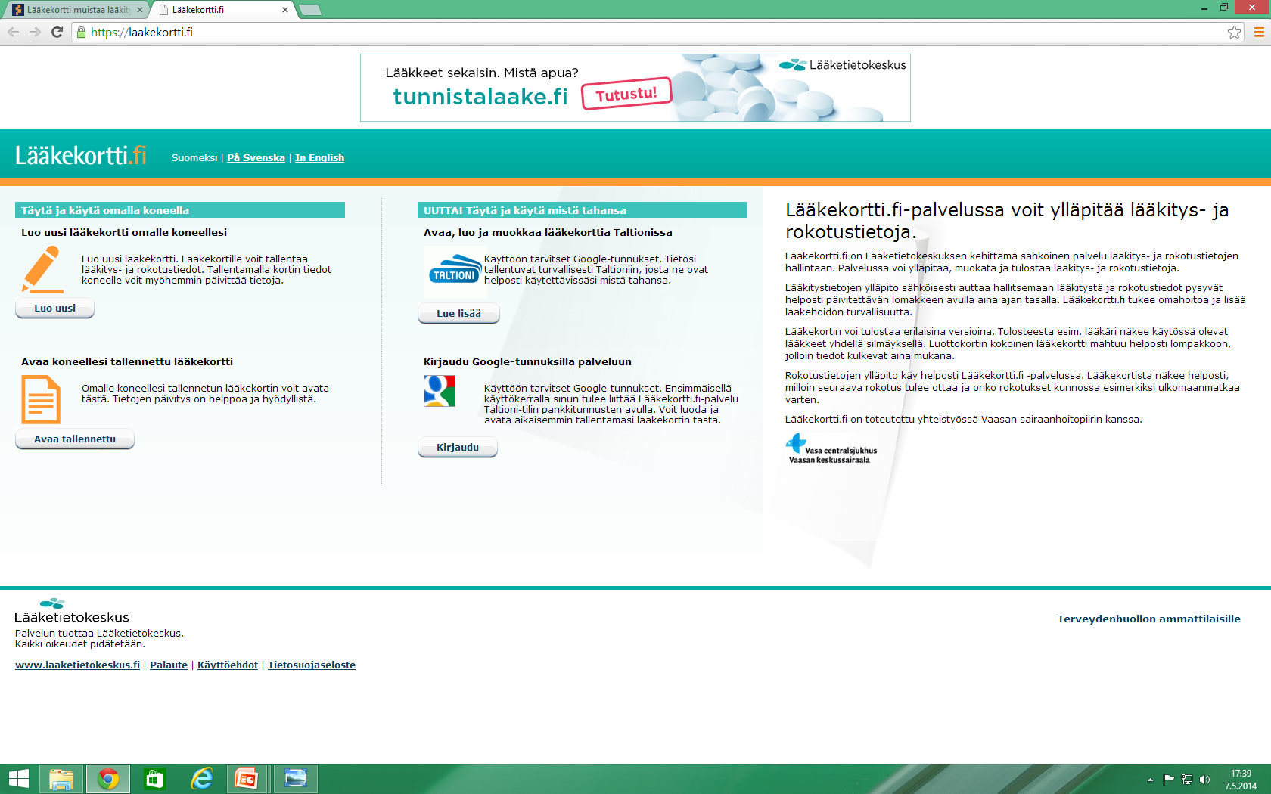Click the orange document saved-card icon

[41, 399]
